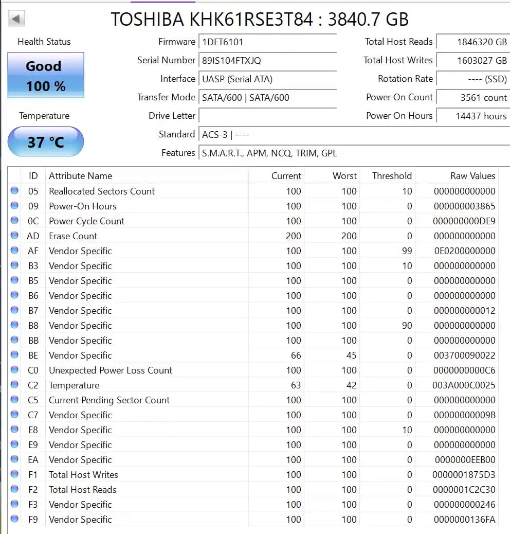The image size is (510, 534).
Task: Click the blue status icon beside Reallocated Sectors Count
Action: coord(13,191)
